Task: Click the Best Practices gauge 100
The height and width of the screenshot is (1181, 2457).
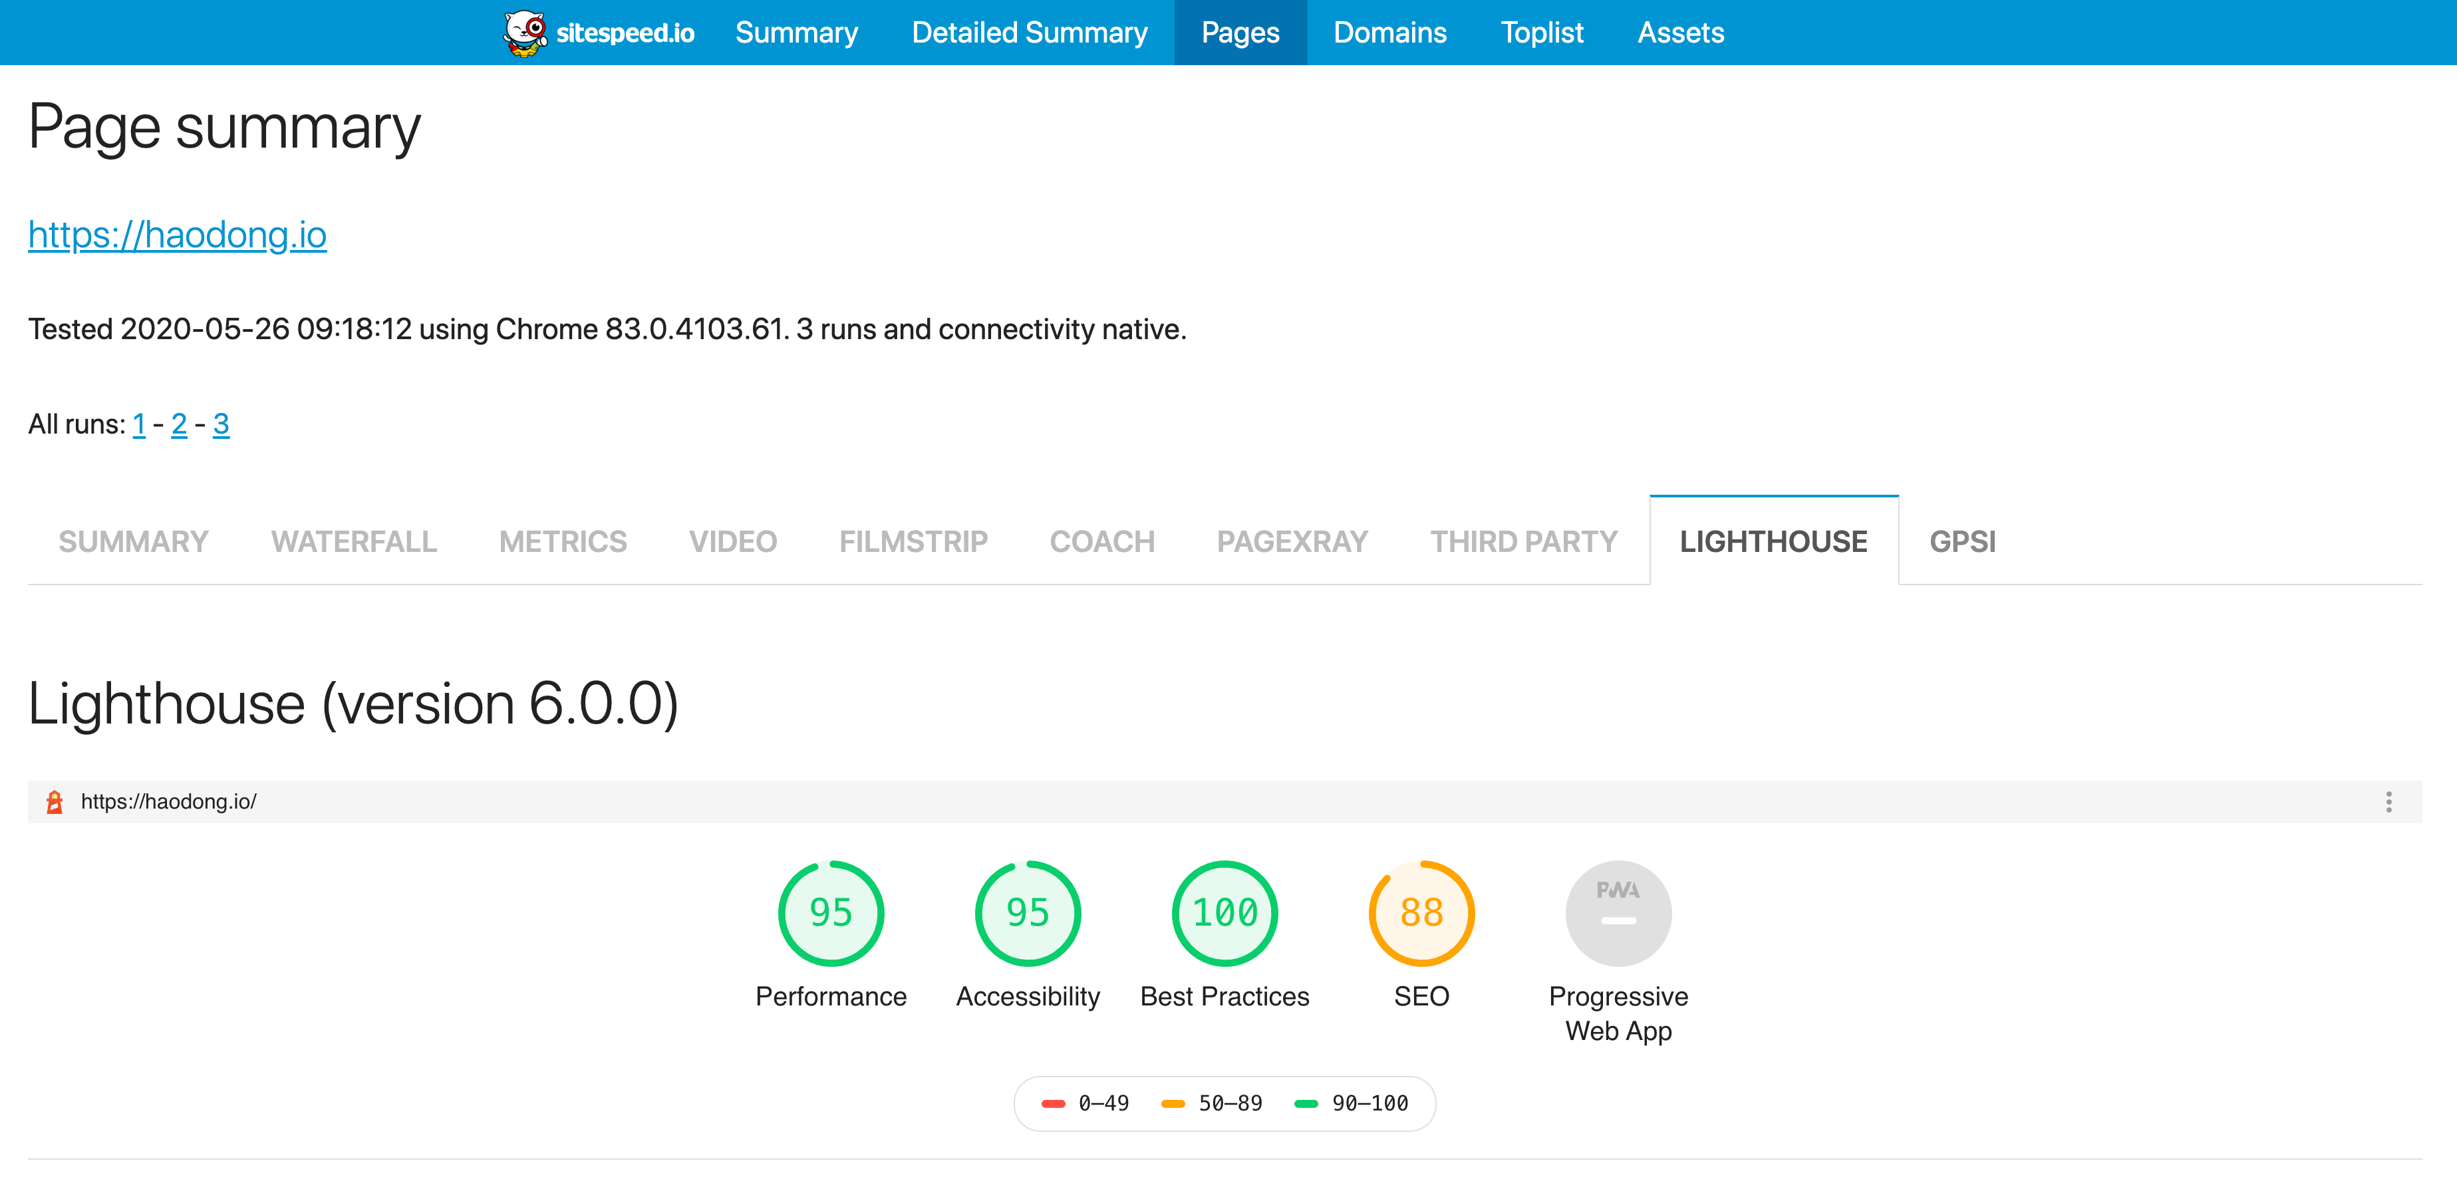Action: pos(1224,913)
